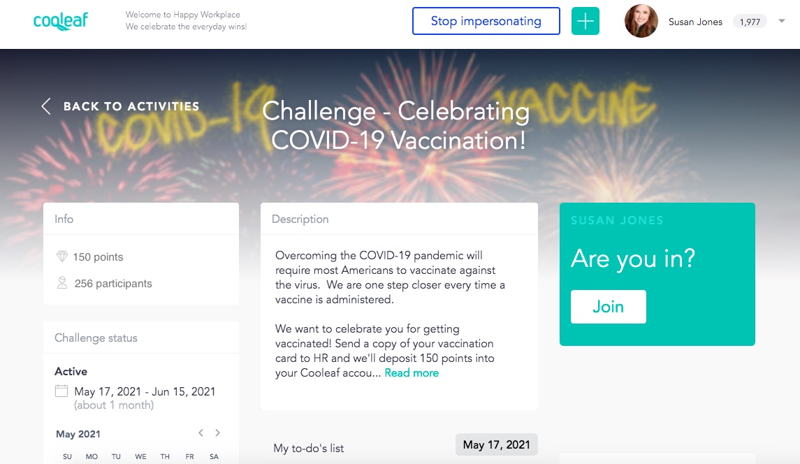
Task: Click the My to-do's list heading
Action: pos(307,448)
